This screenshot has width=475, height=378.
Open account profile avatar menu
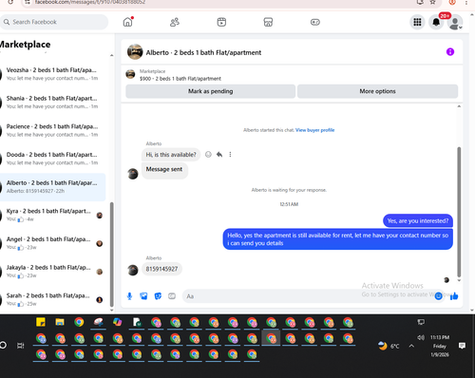pos(455,23)
